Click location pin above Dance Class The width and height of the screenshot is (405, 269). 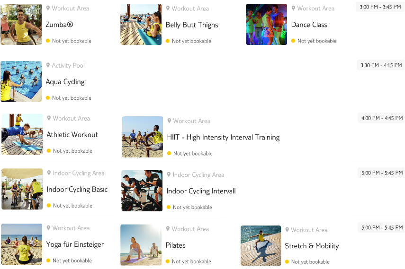pyautogui.click(x=293, y=8)
